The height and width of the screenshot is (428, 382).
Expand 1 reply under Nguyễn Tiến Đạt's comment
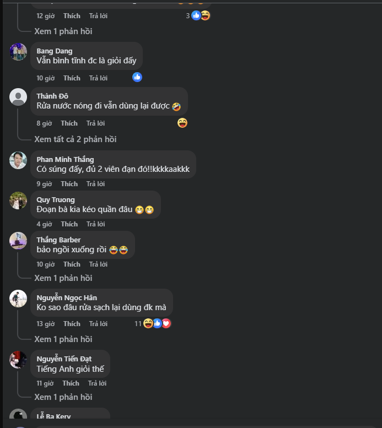63,397
